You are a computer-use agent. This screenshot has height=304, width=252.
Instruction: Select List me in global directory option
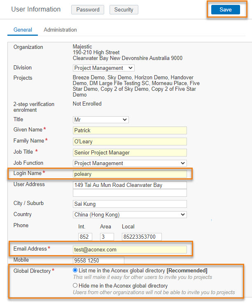75,270
